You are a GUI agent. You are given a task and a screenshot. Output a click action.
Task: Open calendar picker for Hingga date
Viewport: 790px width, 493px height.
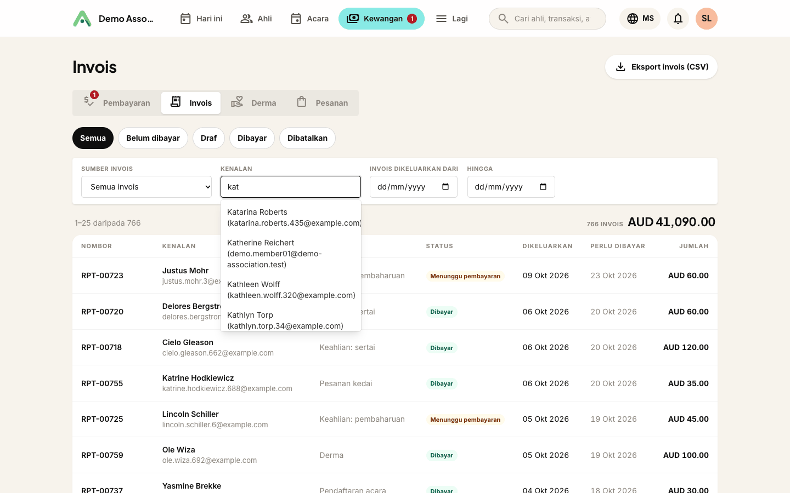coord(543,187)
